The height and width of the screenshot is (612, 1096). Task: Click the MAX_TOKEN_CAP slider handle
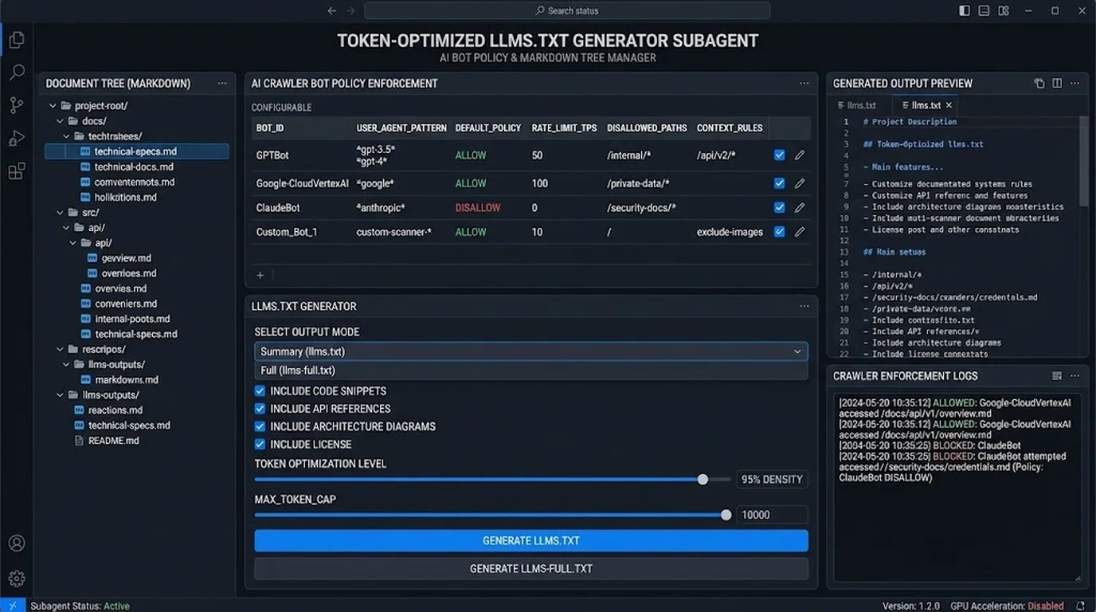tap(726, 515)
